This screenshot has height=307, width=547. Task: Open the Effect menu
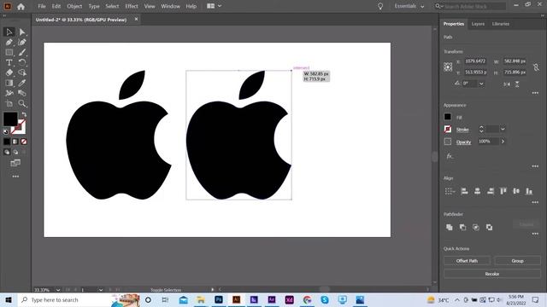pos(132,6)
